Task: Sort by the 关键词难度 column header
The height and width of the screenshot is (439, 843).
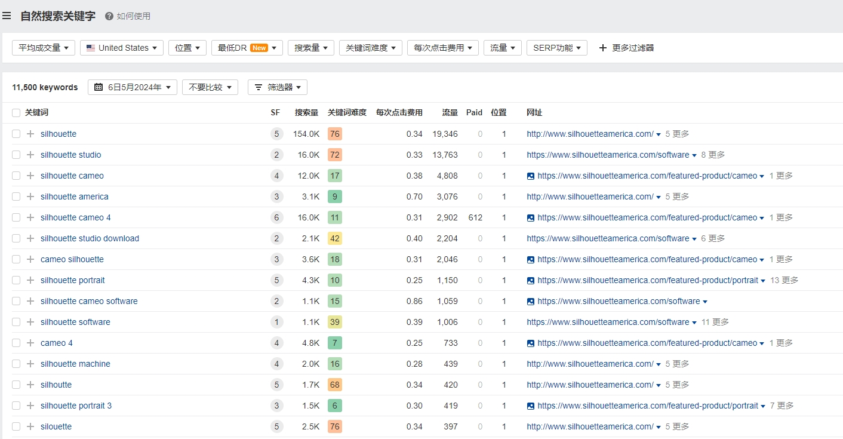Action: point(347,112)
